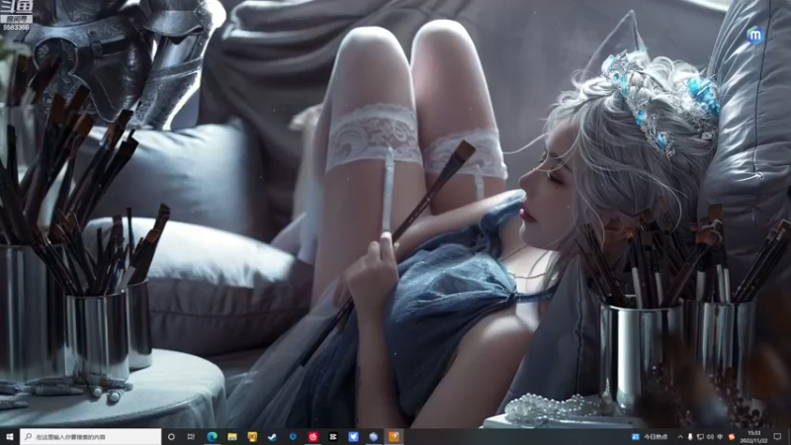Expand hidden system tray icons
The width and height of the screenshot is (791, 445).
680,437
